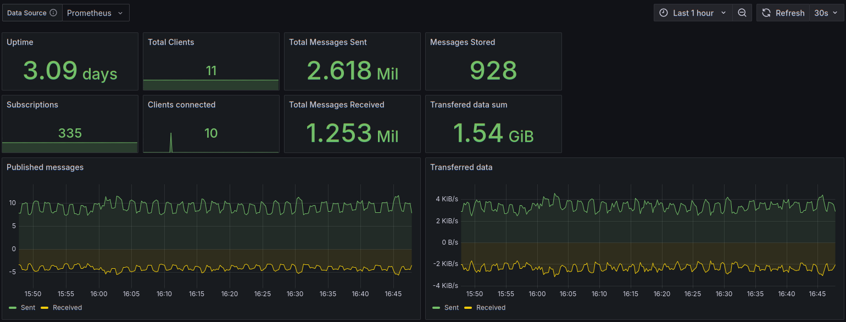846x322 pixels.
Task: Click the Data Source info icon
Action: click(53, 13)
